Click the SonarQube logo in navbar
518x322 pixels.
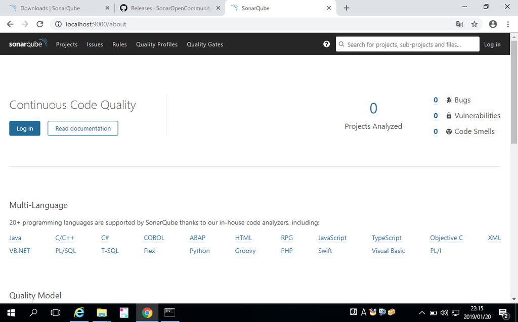[x=28, y=43]
